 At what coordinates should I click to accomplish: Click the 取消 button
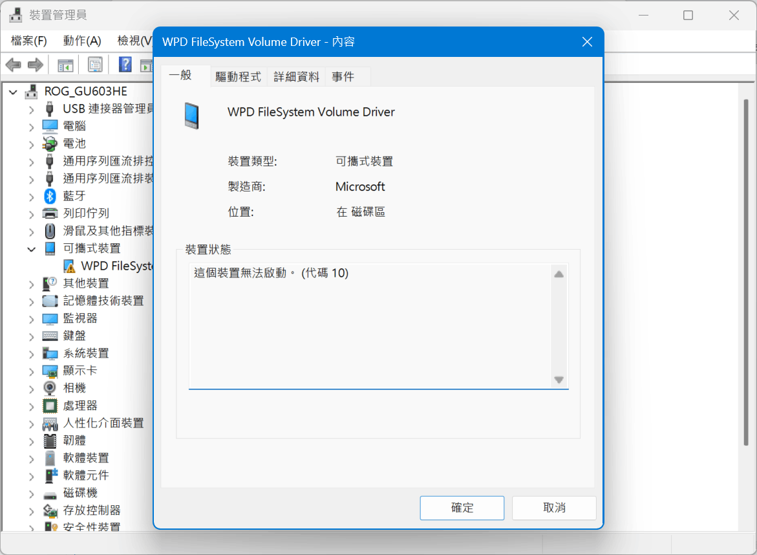tap(553, 508)
